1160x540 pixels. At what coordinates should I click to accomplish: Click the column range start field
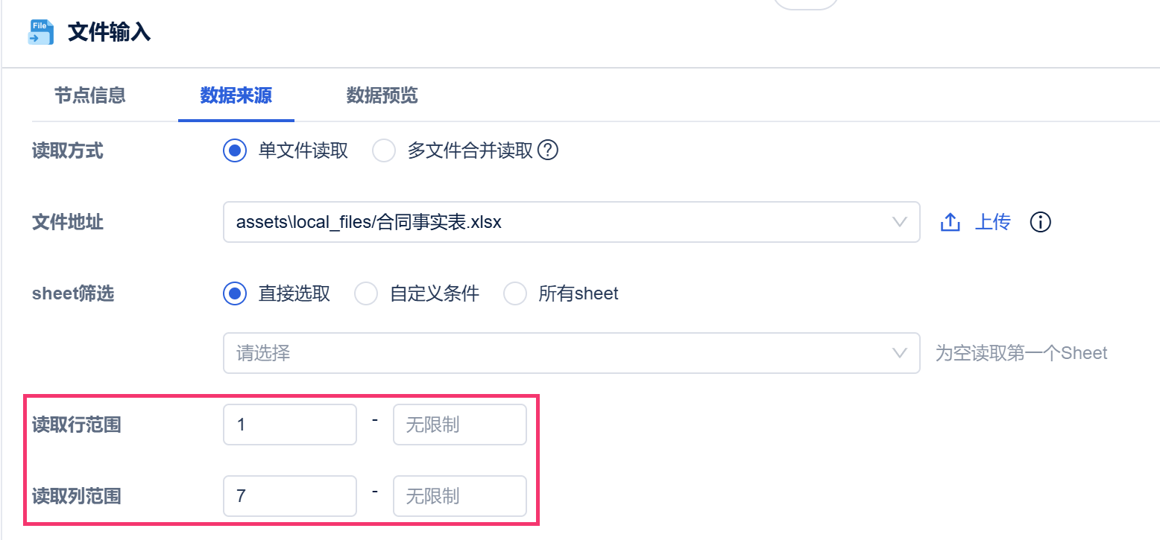click(289, 496)
